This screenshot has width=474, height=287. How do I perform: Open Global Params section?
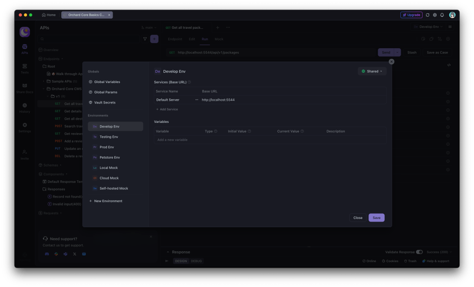(x=105, y=92)
